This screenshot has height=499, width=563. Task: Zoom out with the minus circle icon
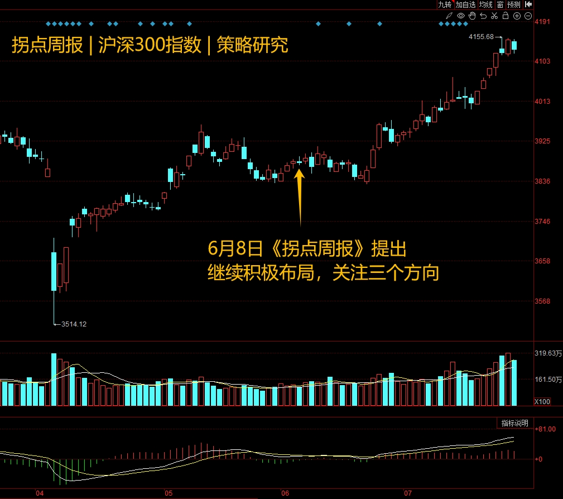pos(528,16)
